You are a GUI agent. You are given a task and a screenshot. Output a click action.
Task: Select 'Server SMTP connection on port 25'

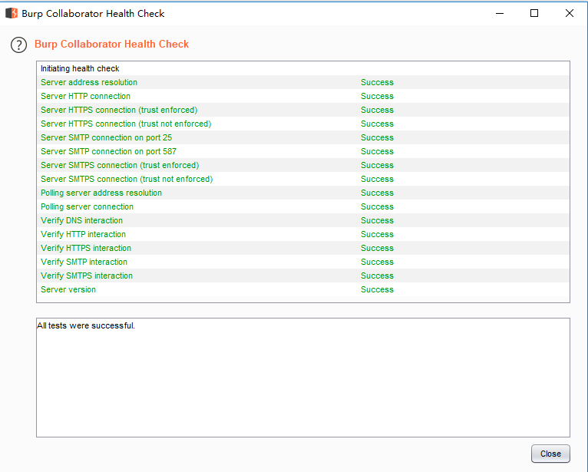tap(303, 137)
